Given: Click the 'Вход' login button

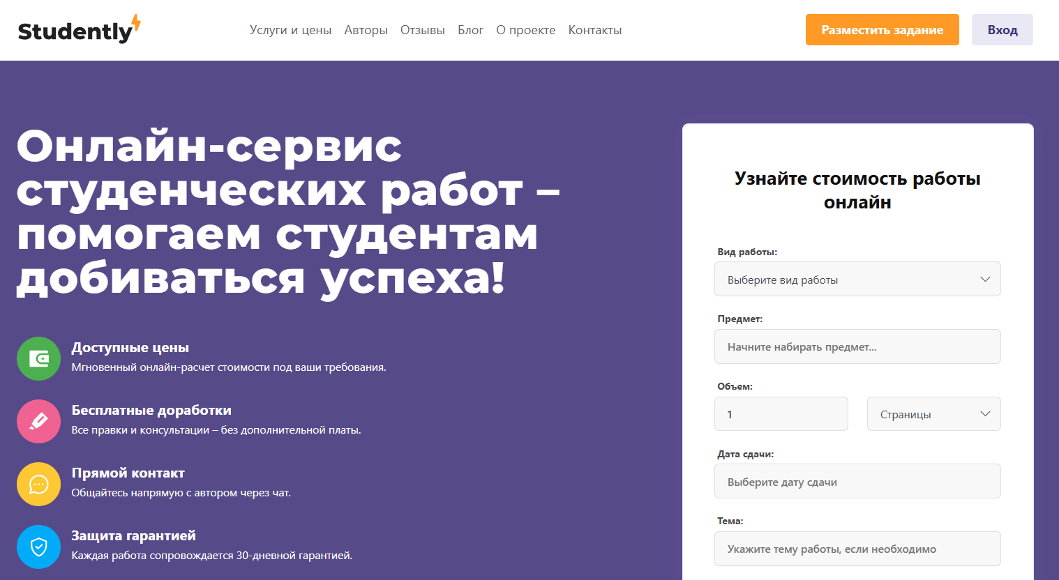Looking at the screenshot, I should (x=1002, y=30).
